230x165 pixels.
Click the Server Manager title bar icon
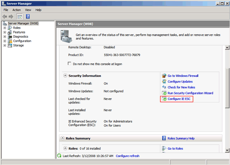click(4, 3)
